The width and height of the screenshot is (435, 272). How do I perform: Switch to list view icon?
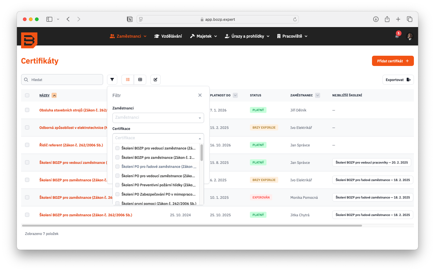pos(128,80)
